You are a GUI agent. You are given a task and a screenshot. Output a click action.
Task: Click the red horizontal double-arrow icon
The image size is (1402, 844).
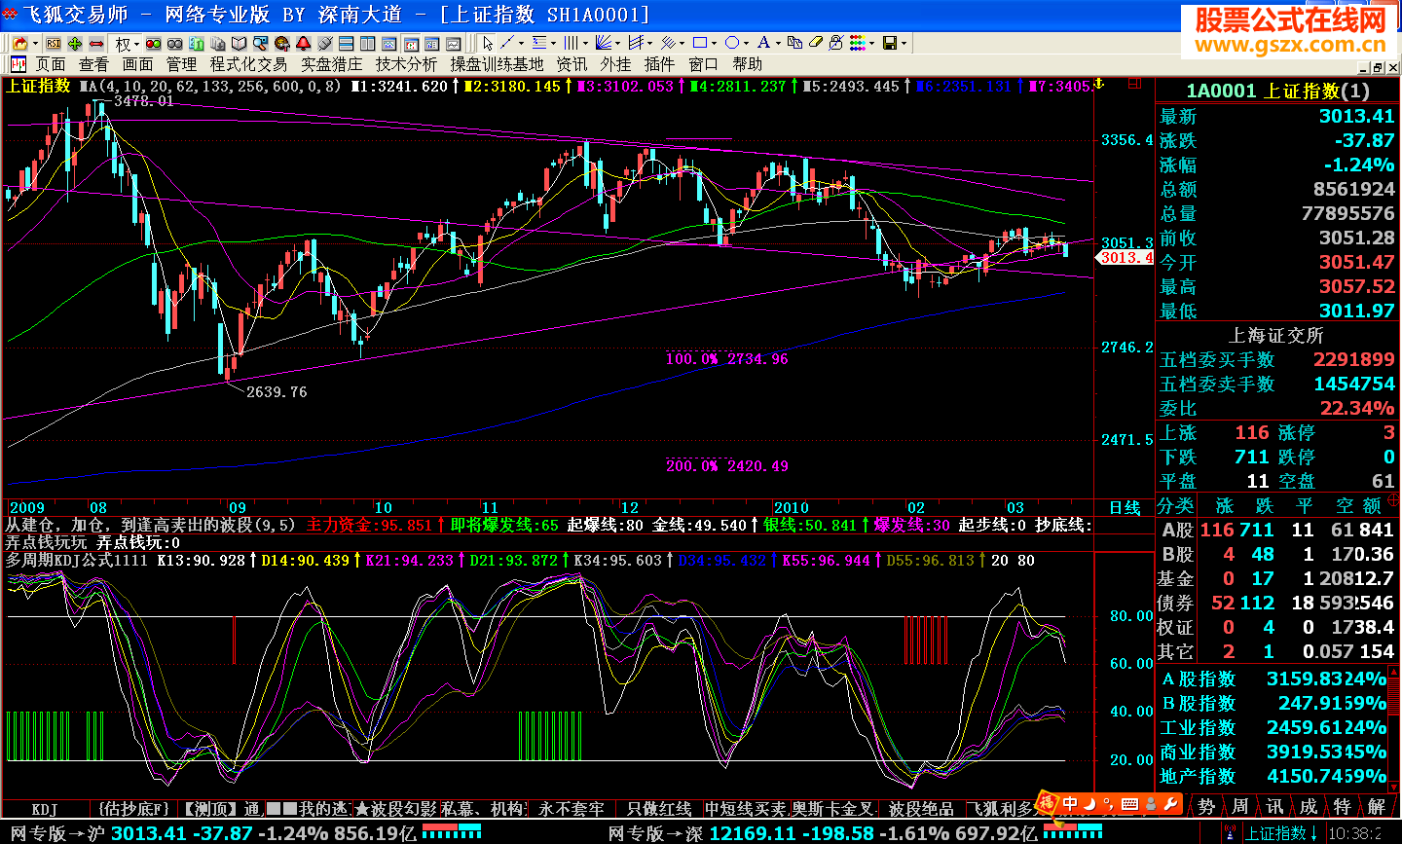tap(96, 44)
